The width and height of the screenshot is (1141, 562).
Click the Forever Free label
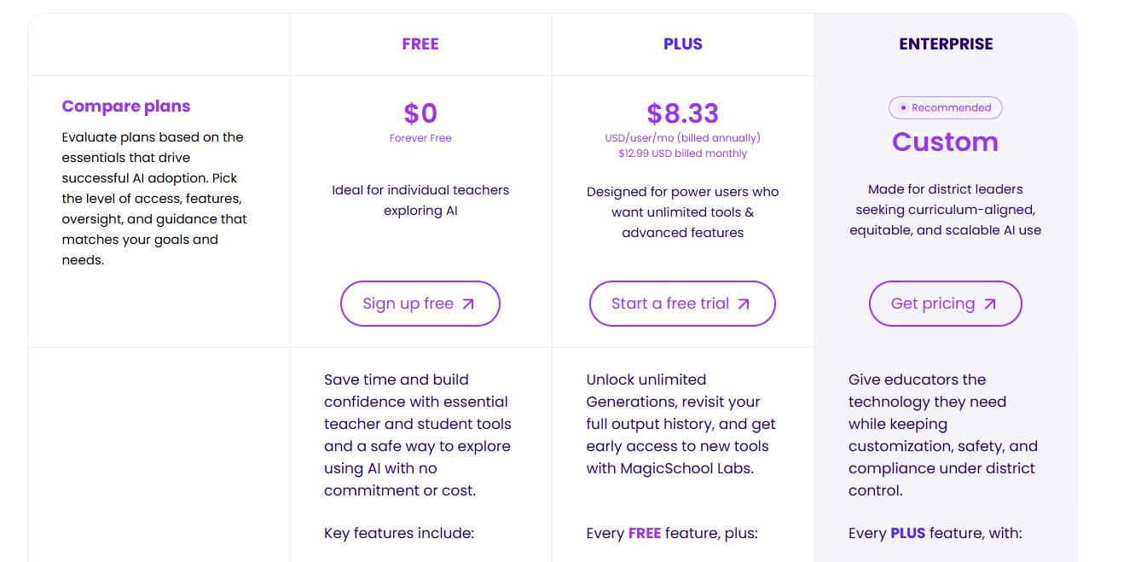[420, 137]
